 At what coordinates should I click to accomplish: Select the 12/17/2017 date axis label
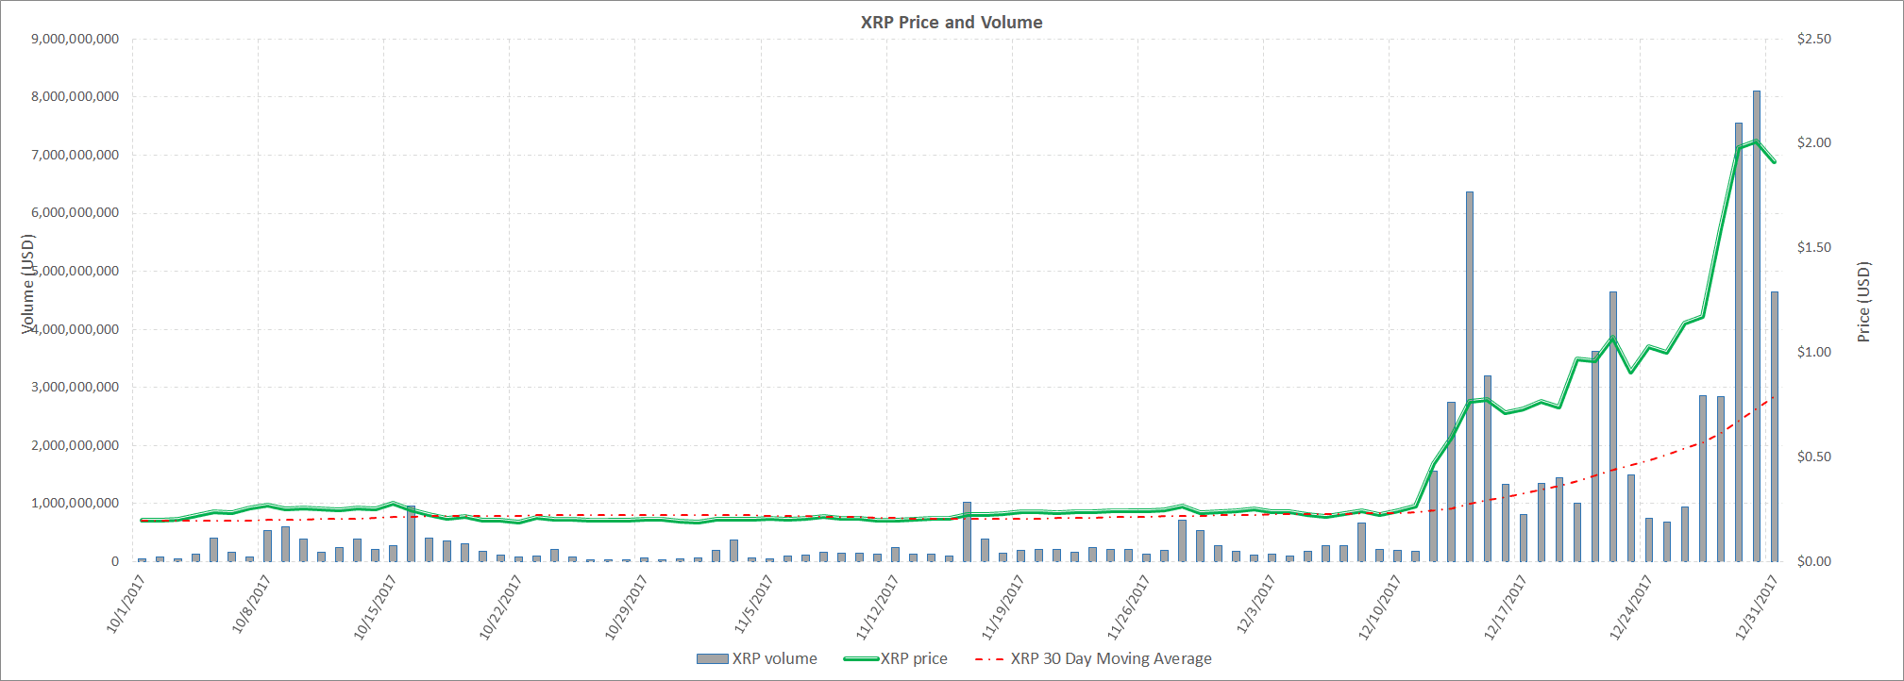[x=1504, y=608]
